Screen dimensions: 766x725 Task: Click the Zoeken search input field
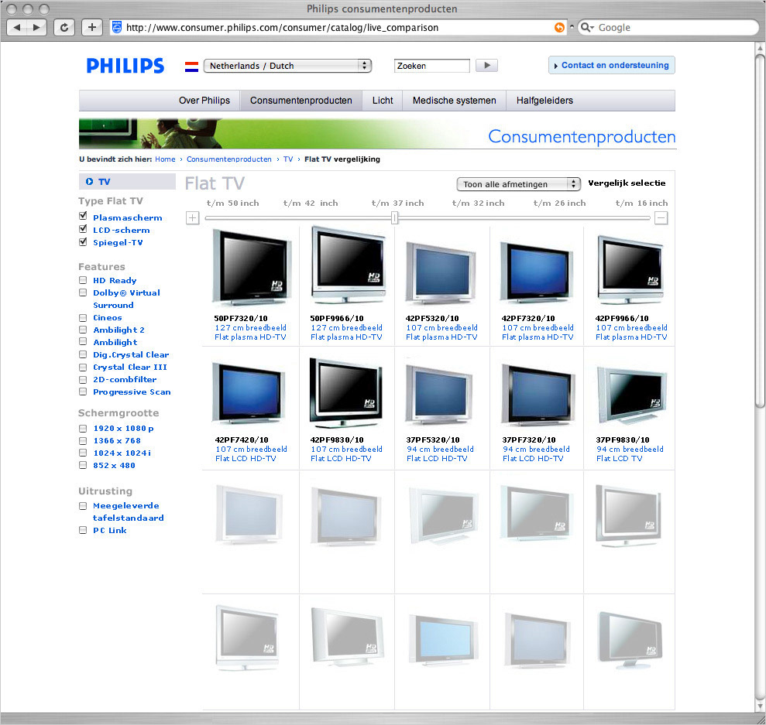432,66
